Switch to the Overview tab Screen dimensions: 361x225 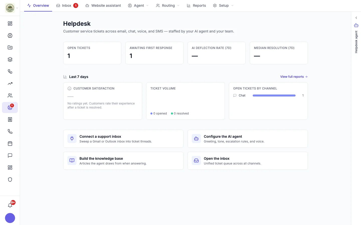tap(38, 5)
